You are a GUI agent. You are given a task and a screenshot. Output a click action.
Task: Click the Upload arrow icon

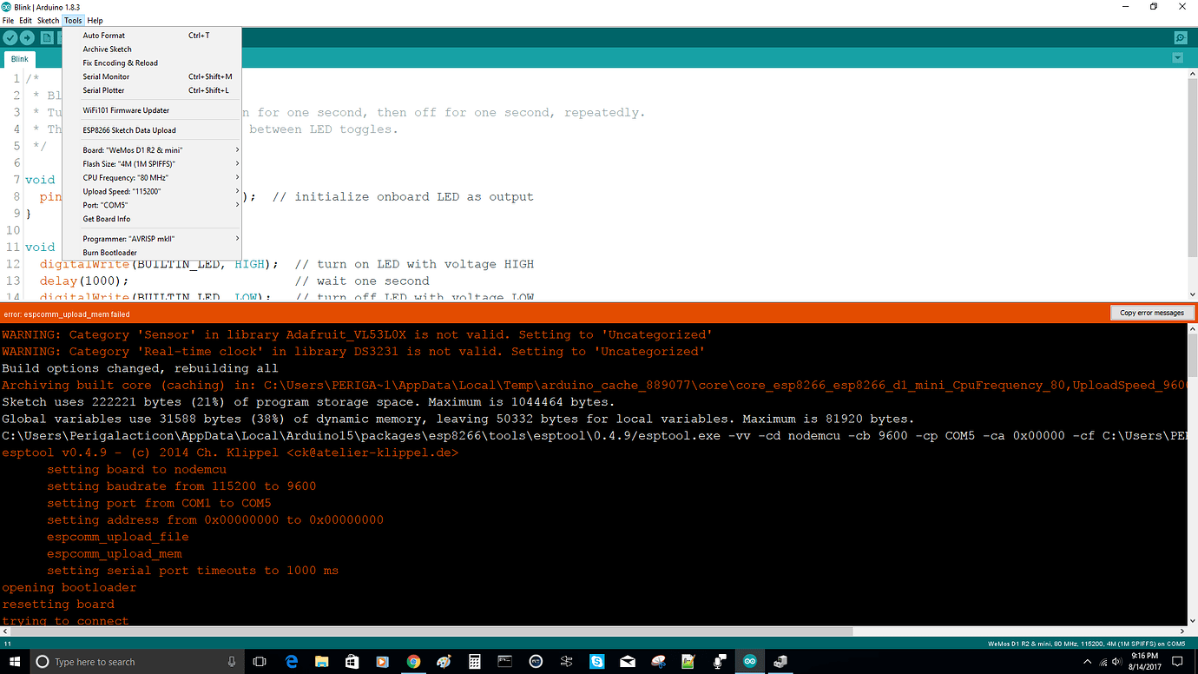click(27, 37)
